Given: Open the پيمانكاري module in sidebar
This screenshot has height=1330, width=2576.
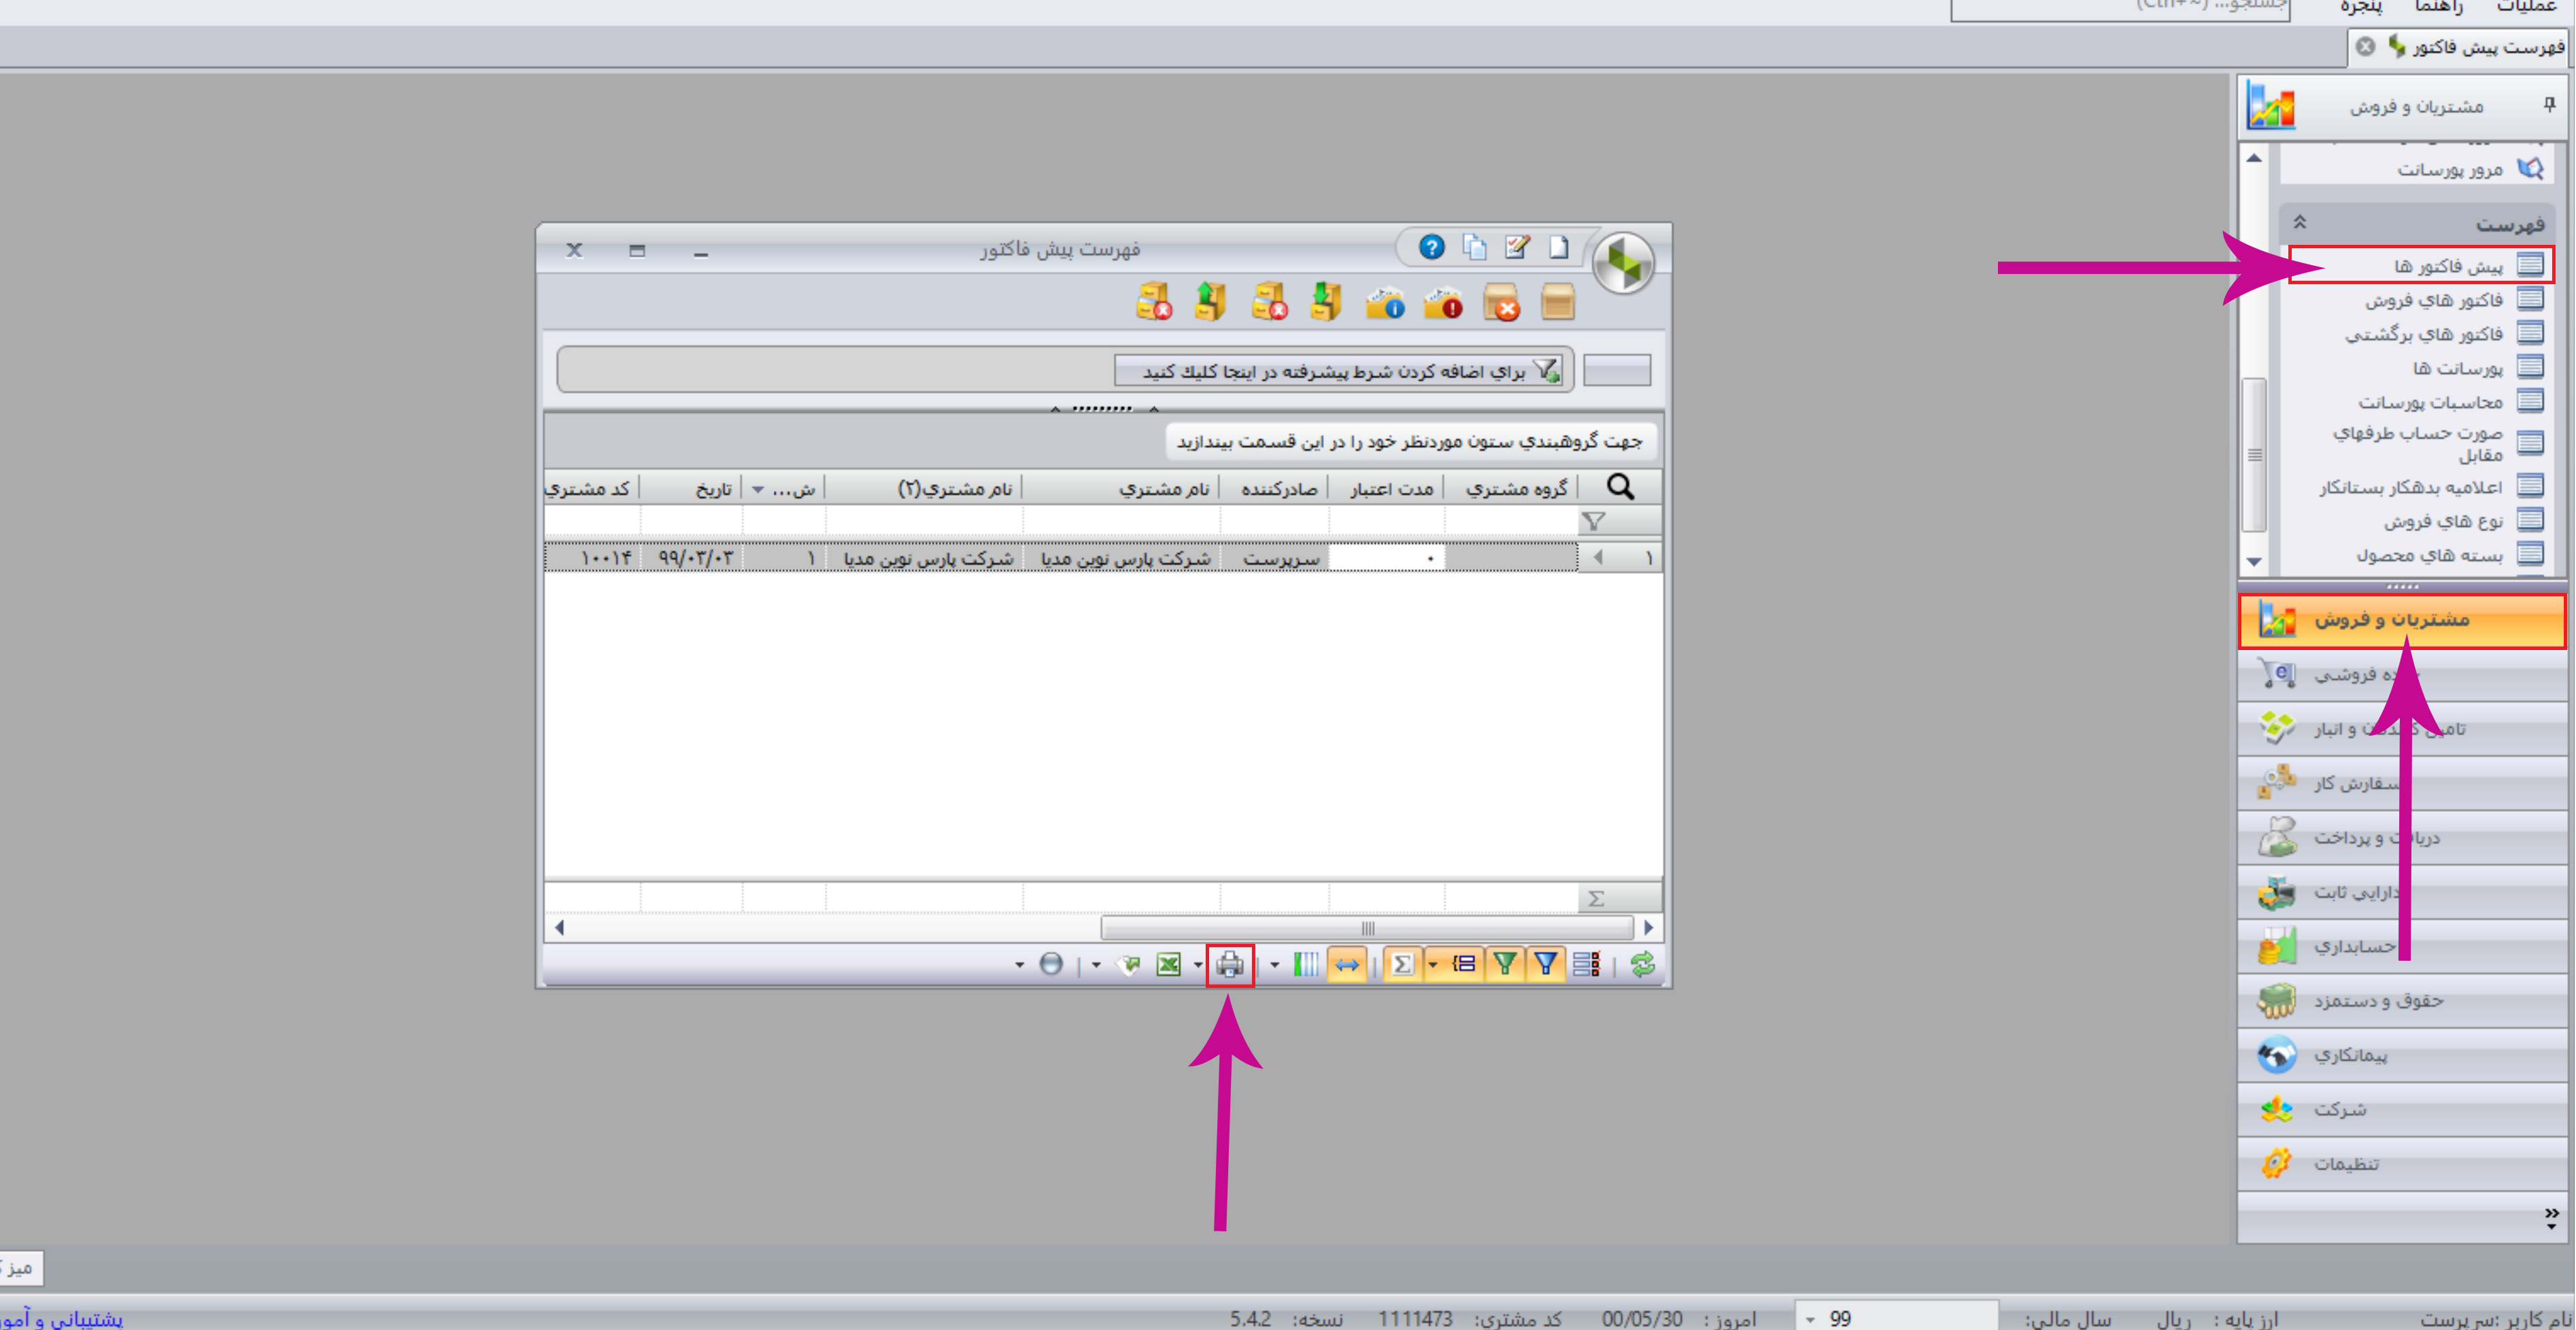Looking at the screenshot, I should coord(2402,1055).
